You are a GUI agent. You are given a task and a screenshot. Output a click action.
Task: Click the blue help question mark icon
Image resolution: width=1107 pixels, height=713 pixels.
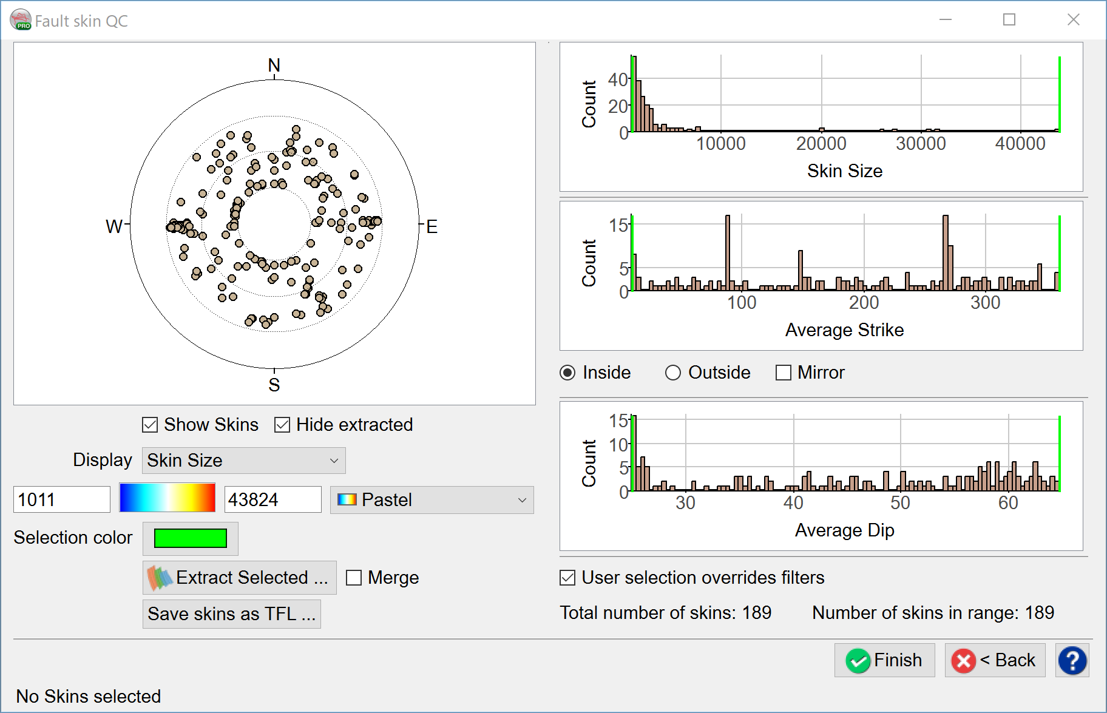(1072, 661)
